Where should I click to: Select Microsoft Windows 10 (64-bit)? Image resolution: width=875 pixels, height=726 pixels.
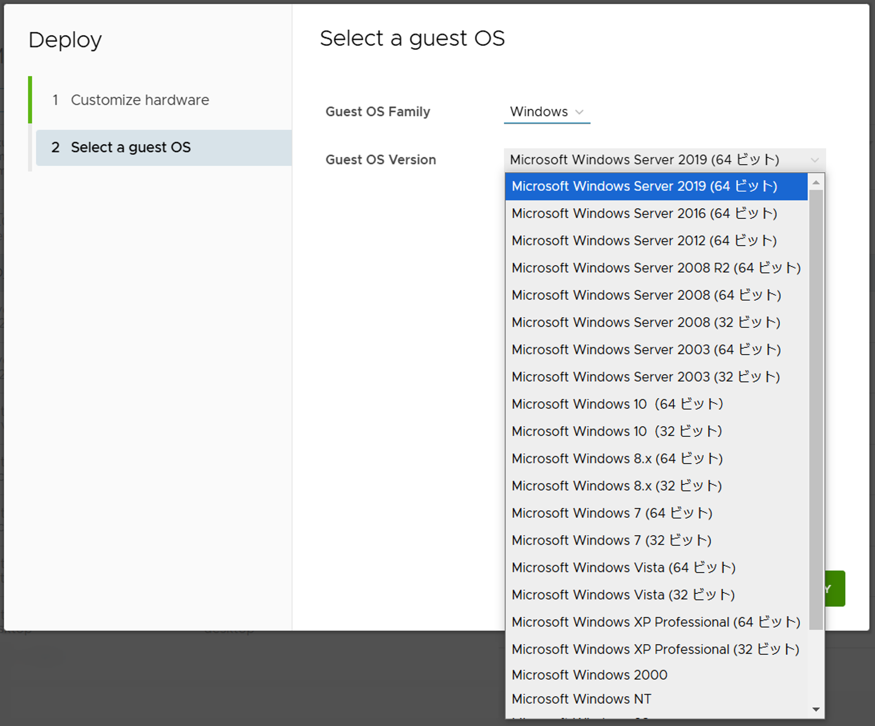pos(617,404)
